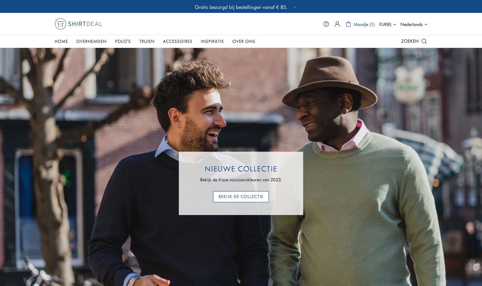Open the account profile icon
This screenshot has width=482, height=286.
[337, 24]
